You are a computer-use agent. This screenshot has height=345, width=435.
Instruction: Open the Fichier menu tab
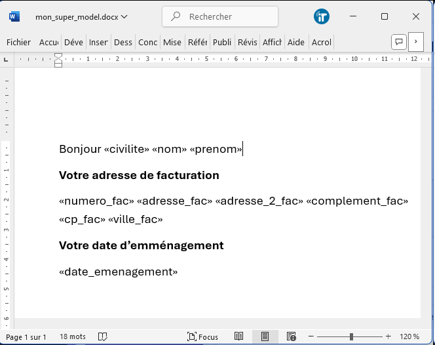coord(19,42)
